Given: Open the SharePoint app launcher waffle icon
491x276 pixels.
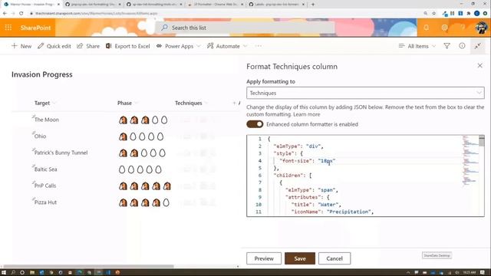Looking at the screenshot, I should pos(8,28).
